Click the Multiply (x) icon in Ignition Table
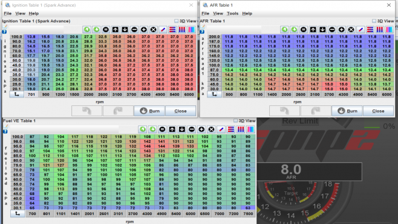398x224 pixels. tap(153, 30)
